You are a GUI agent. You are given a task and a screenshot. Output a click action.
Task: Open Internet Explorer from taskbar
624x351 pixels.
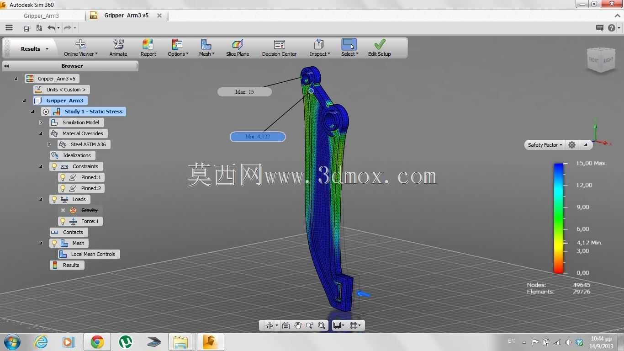point(41,342)
